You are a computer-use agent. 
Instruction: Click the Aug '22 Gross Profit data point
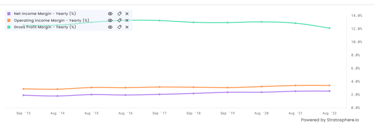tap(329, 28)
